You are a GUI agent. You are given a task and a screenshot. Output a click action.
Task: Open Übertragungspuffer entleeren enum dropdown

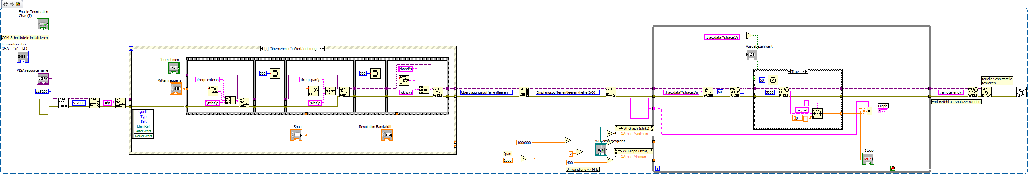coord(510,92)
